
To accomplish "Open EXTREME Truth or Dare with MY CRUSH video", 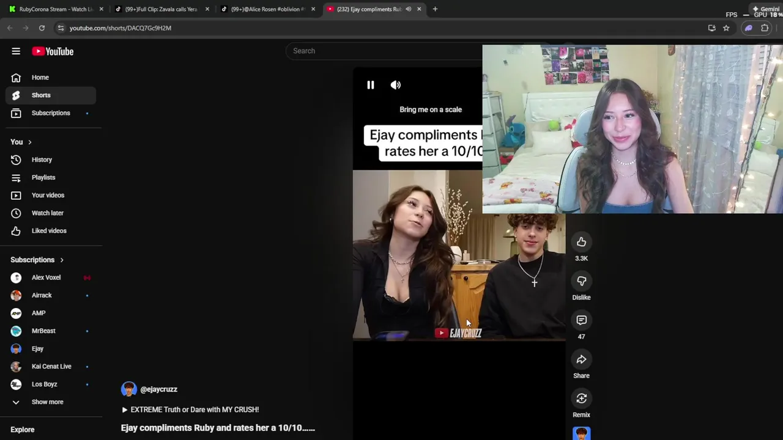I will [x=190, y=409].
